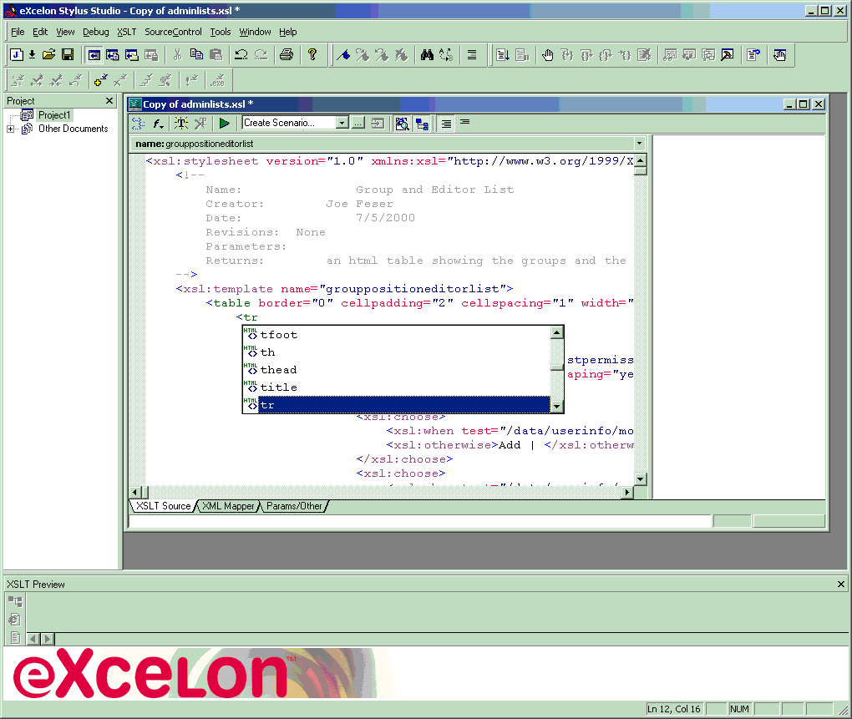Toggle the magnifier preview button in editor toolbar
852x719 pixels.
point(402,123)
